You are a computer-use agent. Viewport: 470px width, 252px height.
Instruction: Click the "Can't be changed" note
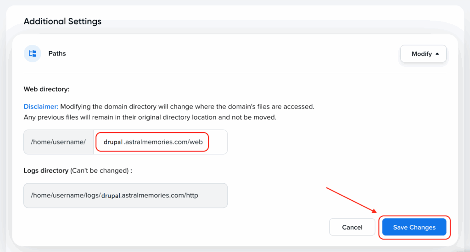click(99, 170)
